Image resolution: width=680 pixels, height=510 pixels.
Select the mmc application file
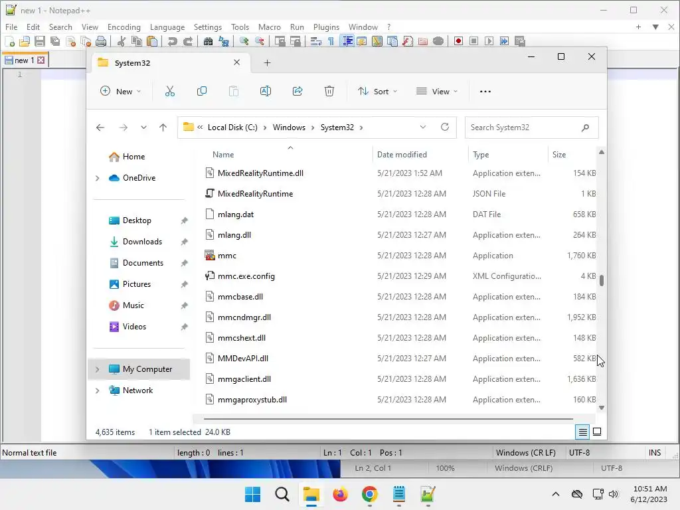pyautogui.click(x=400, y=256)
